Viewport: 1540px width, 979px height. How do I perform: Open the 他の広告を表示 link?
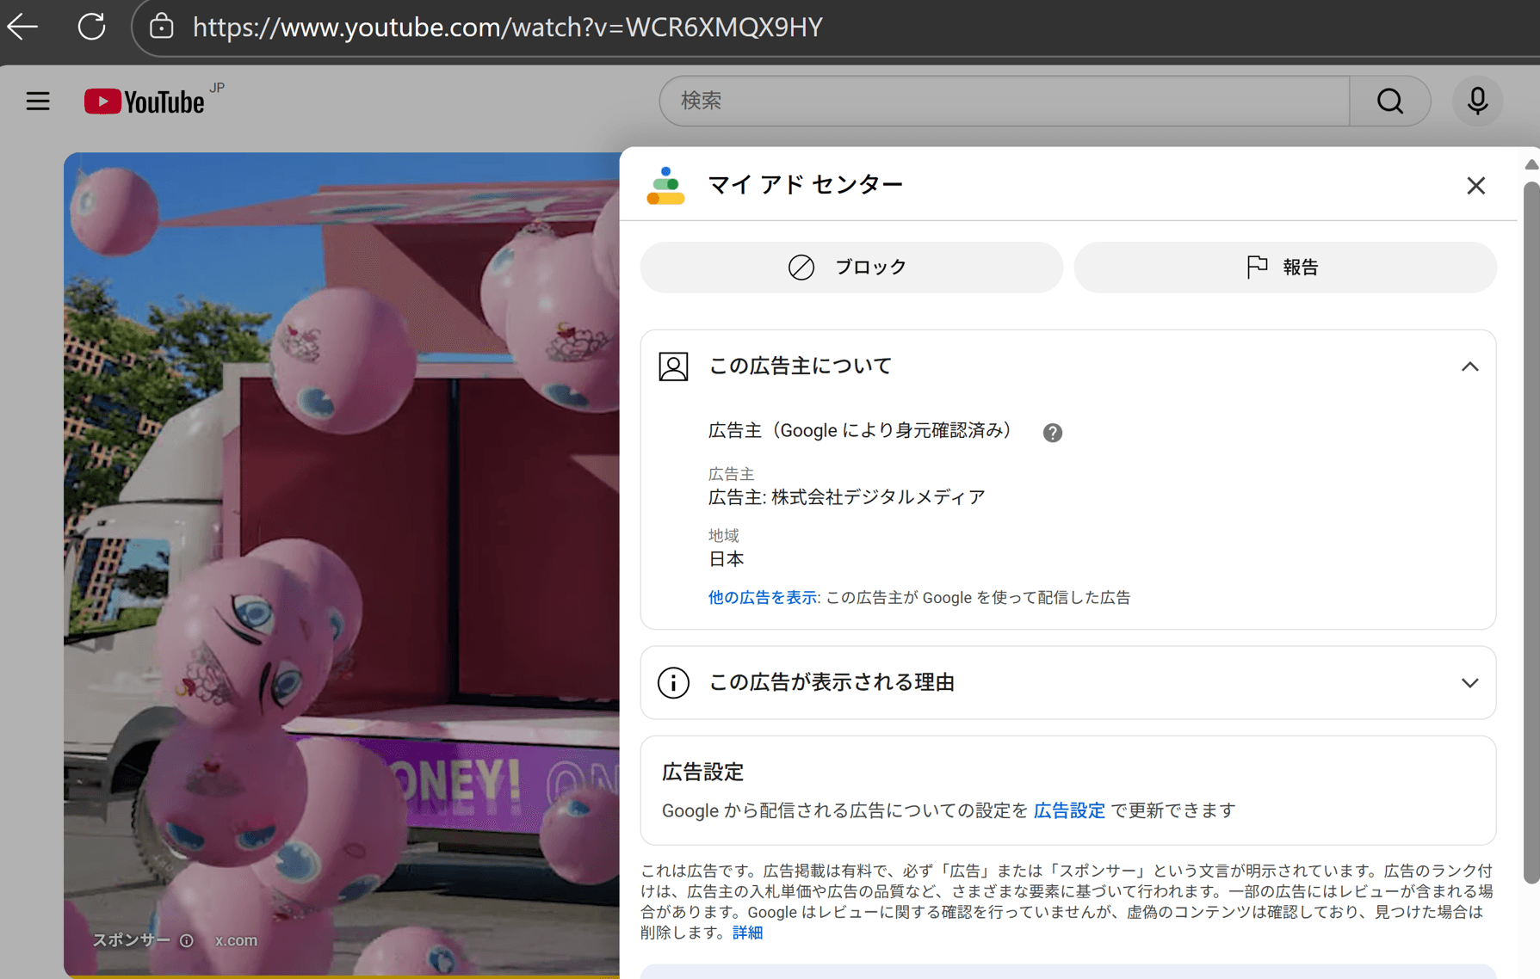pos(762,597)
